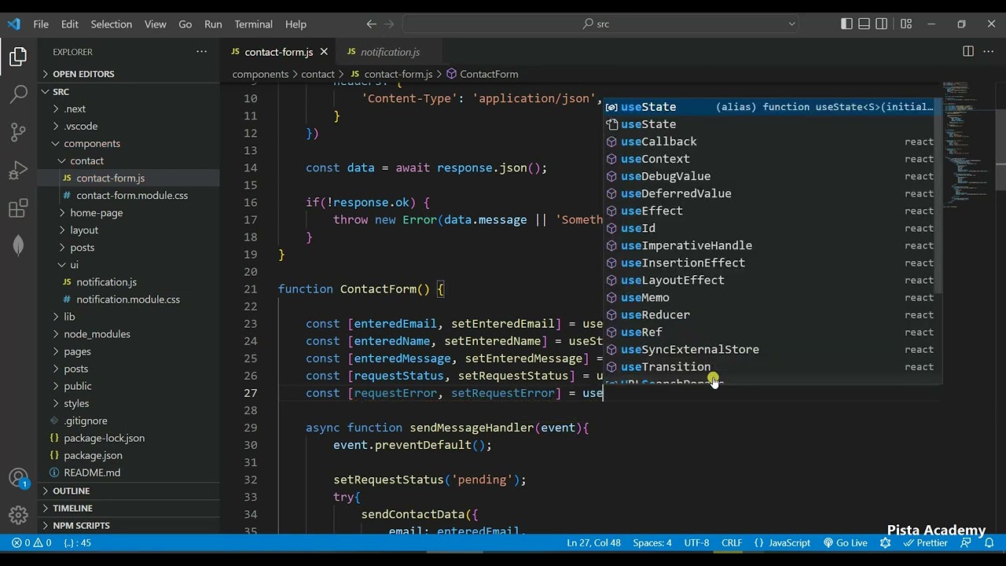Open the MongoDB leaf icon view

click(x=18, y=245)
